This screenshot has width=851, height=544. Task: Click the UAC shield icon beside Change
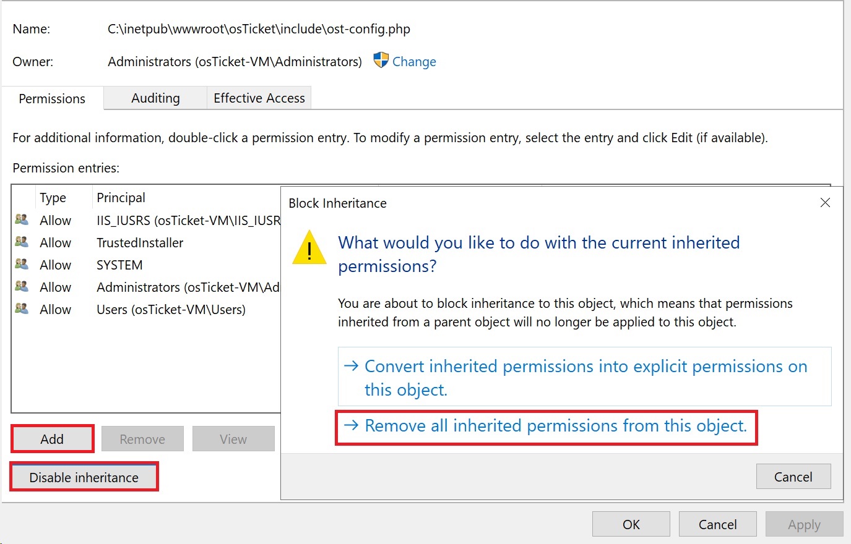(x=381, y=60)
